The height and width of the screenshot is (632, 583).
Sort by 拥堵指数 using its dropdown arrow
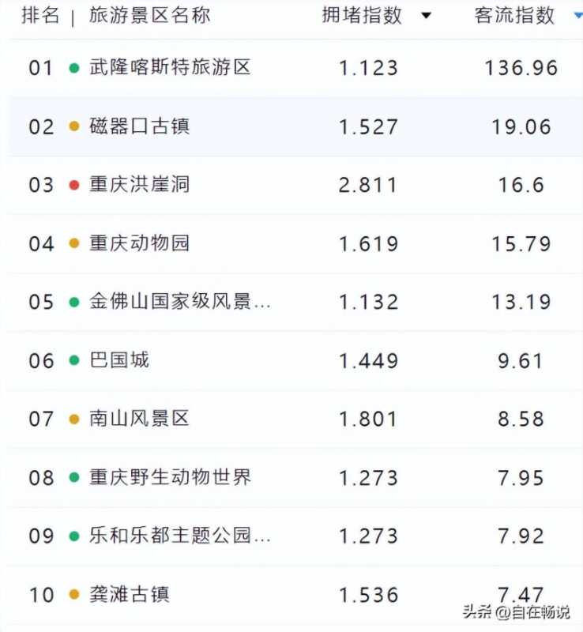point(426,16)
